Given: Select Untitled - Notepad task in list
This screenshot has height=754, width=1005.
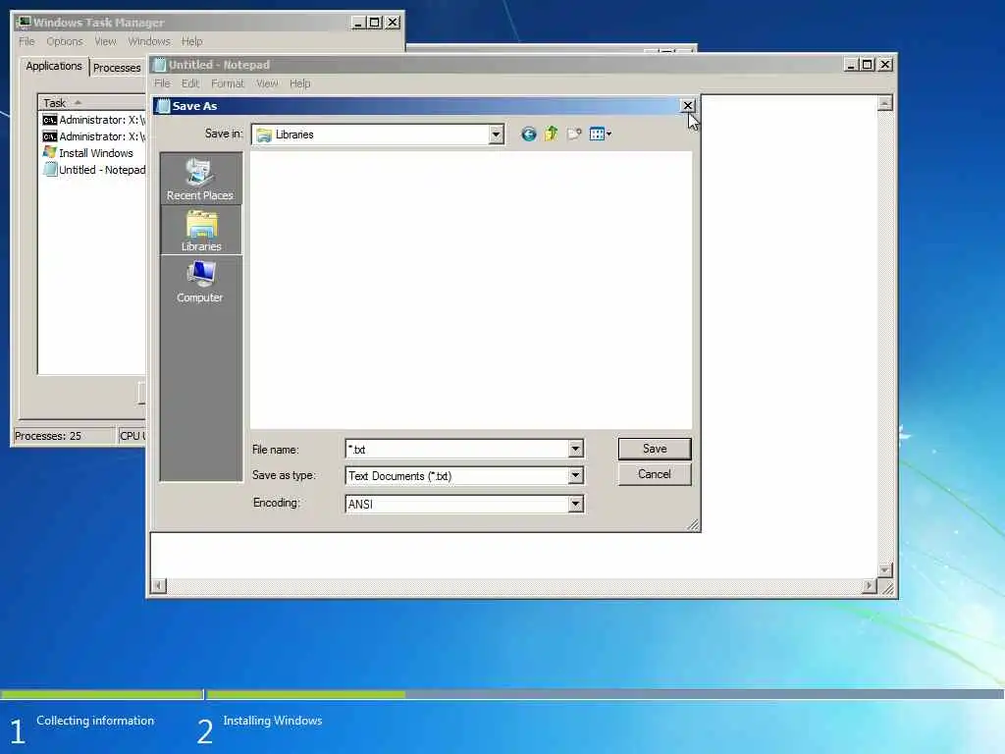Looking at the screenshot, I should pos(94,170).
